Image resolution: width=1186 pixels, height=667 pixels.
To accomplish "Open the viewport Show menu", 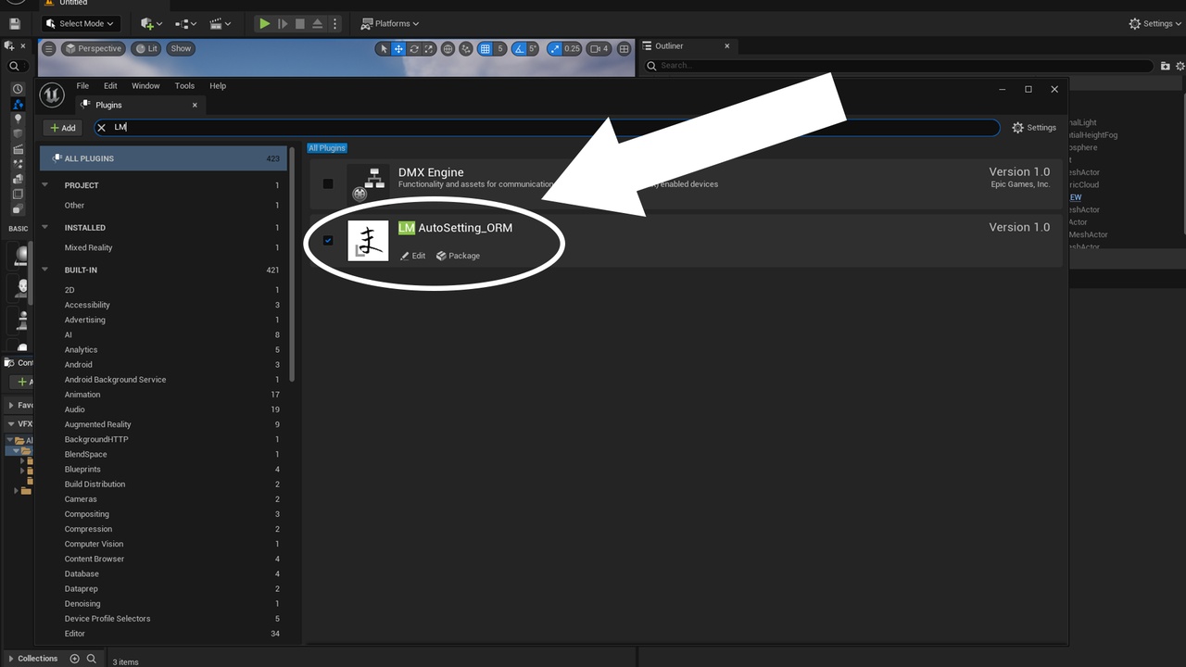I will click(181, 48).
